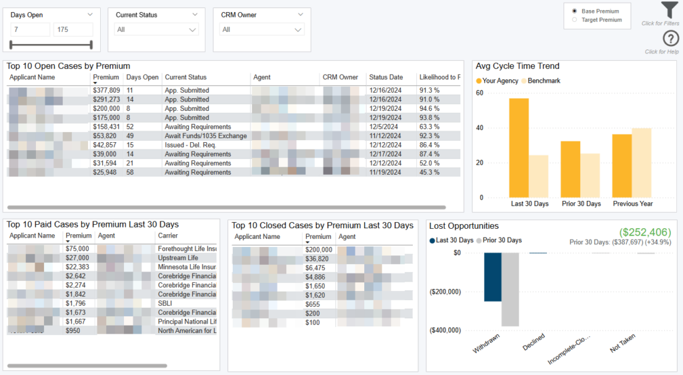Click the Your Agency legend marker
The height and width of the screenshot is (375, 683).
[479, 81]
